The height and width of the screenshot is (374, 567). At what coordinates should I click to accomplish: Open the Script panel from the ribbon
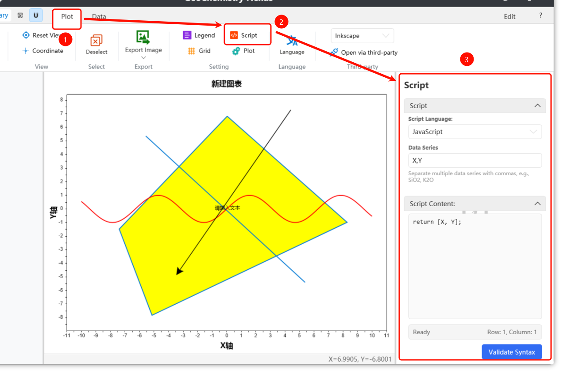click(x=244, y=35)
